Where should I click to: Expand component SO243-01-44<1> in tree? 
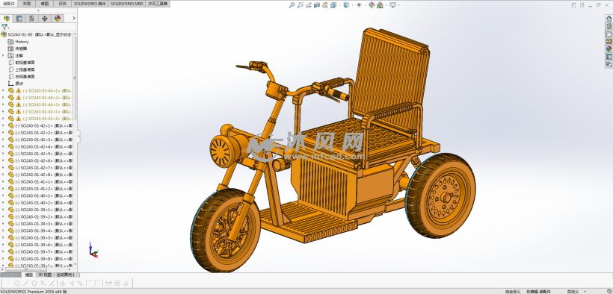click(x=3, y=90)
